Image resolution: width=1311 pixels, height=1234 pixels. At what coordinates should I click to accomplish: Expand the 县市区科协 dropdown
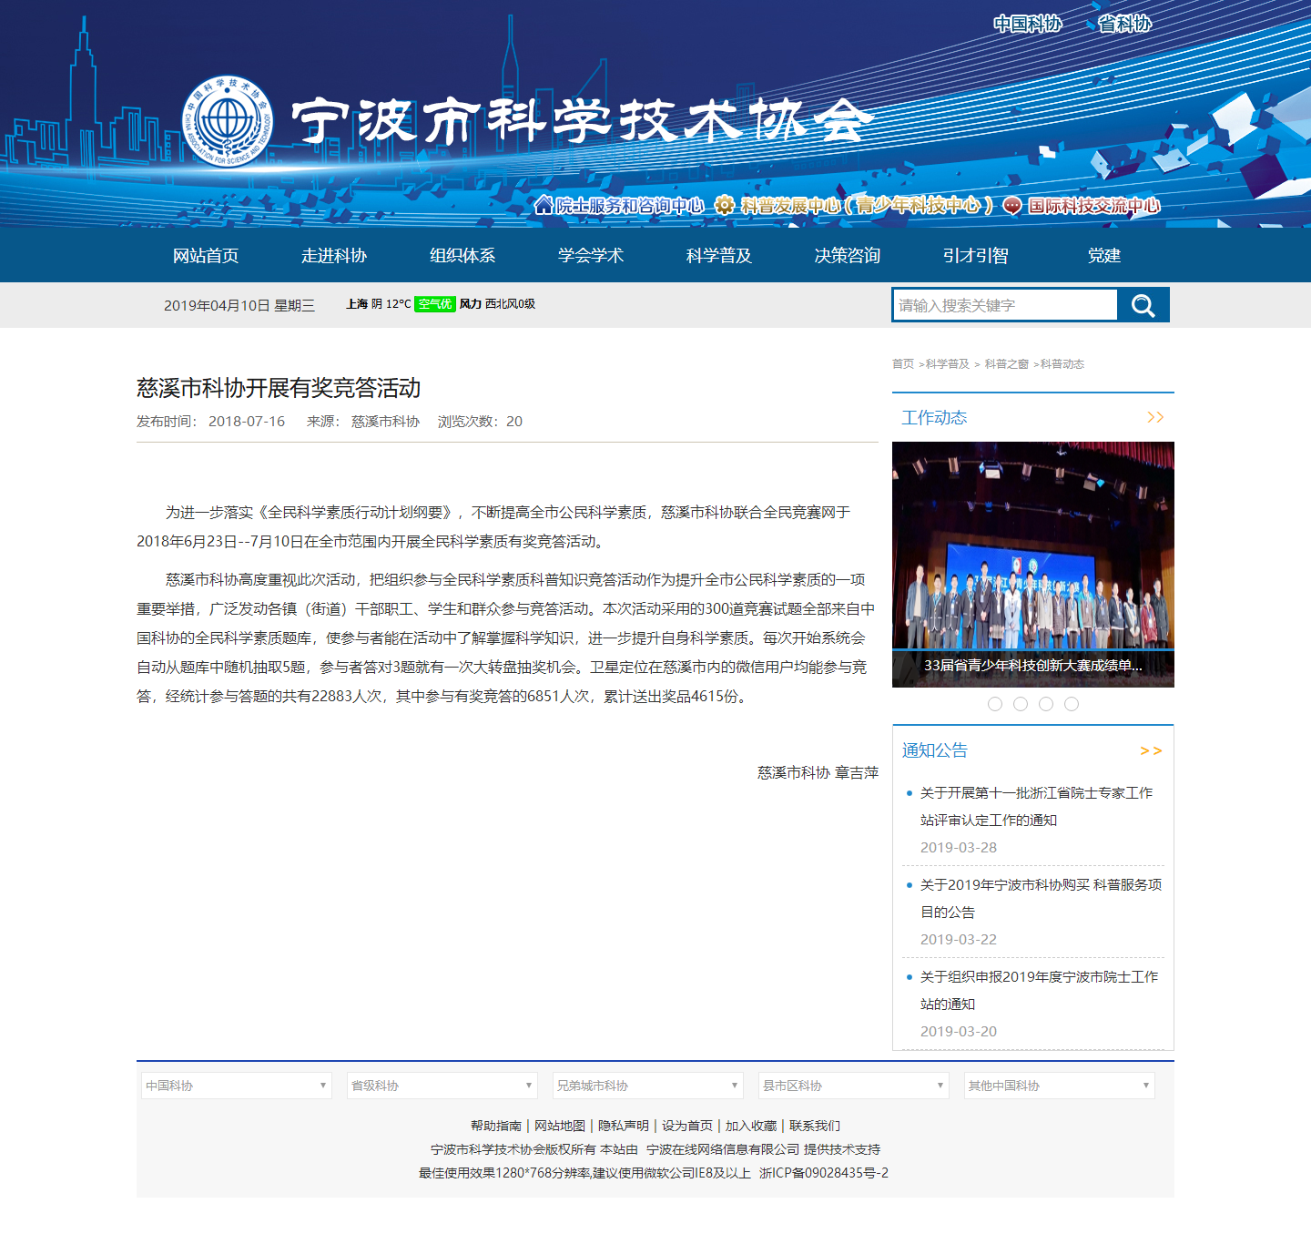854,1086
